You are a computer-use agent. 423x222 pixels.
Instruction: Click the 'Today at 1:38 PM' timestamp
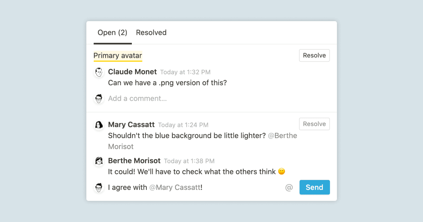[x=189, y=161]
